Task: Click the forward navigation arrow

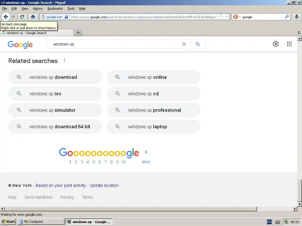Action: tap(13, 17)
